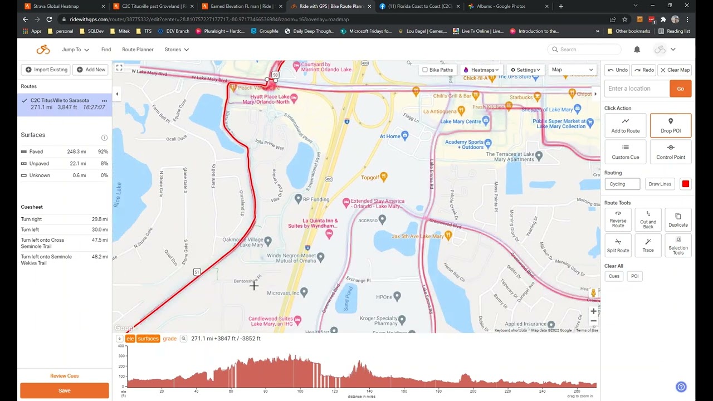713x401 pixels.
Task: Enable the Bike Paths checkbox
Action: tap(425, 70)
